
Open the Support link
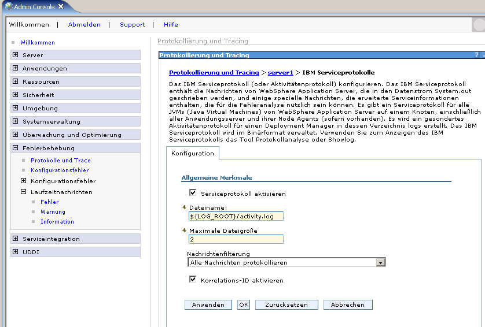[x=132, y=25]
